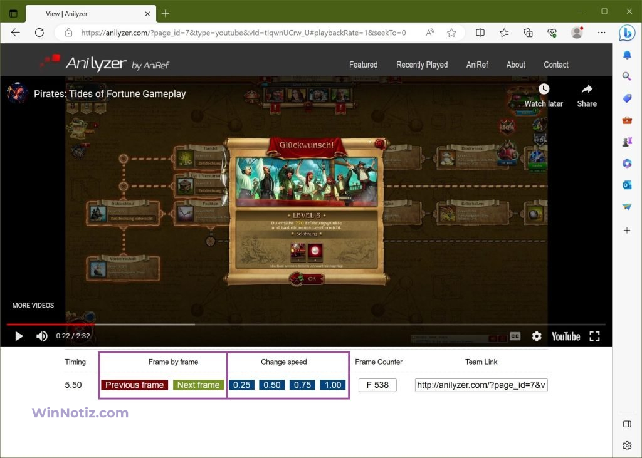Open Bing Chat in the Edge sidebar
The width and height of the screenshot is (642, 458).
[627, 33]
